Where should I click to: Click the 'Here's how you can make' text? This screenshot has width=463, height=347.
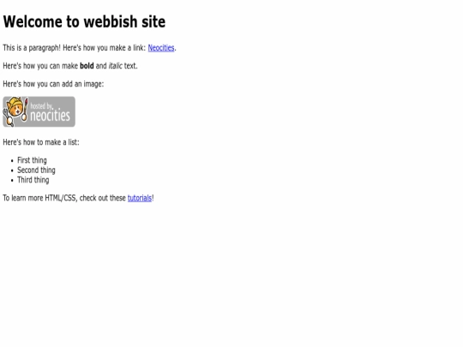click(x=40, y=66)
